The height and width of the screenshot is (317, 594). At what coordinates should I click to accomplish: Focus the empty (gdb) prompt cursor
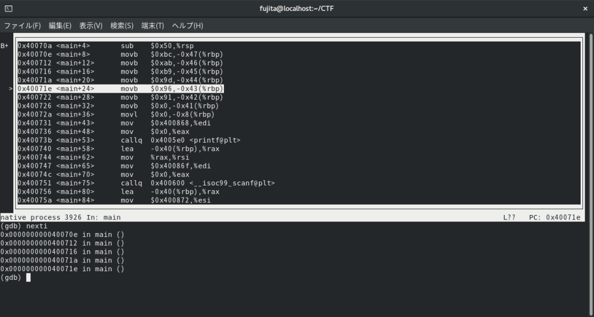(28, 278)
